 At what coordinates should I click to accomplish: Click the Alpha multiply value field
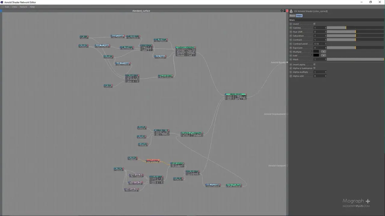coord(319,72)
